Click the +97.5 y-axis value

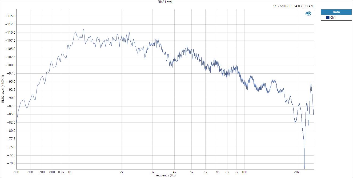pyautogui.click(x=11, y=73)
